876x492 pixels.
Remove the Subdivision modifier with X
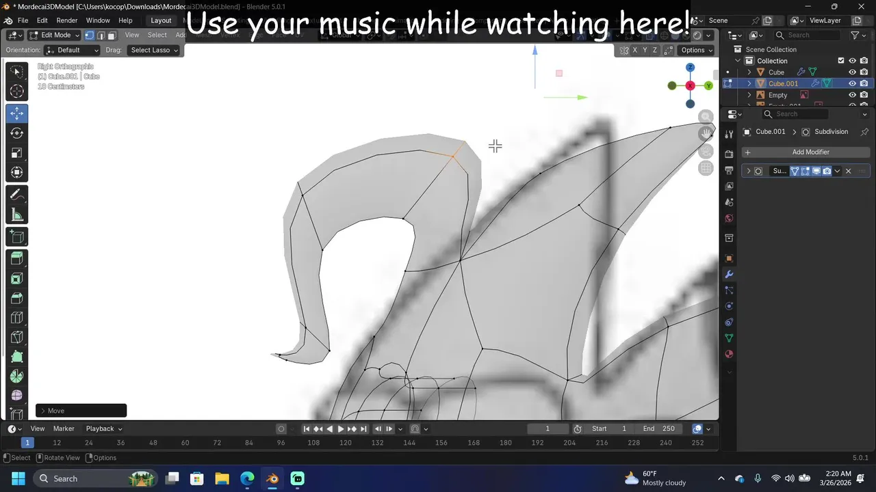849,171
